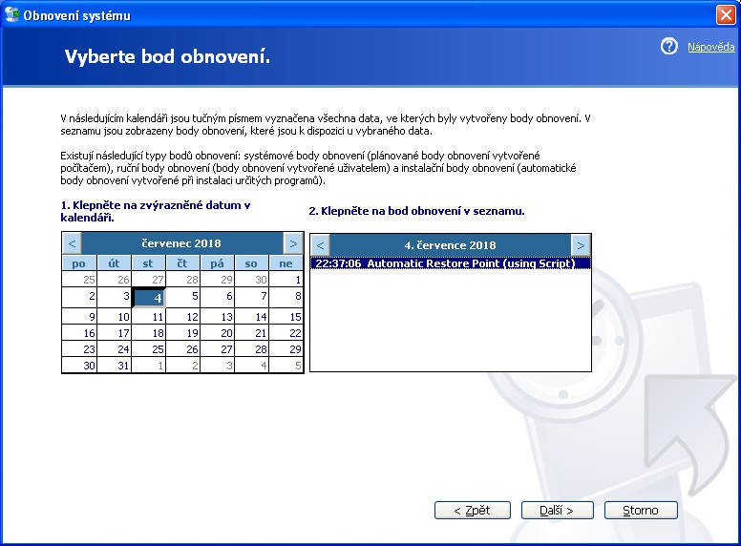Screen dimensions: 741x546
Task: Click the 'červenec 2018' calendar header
Action: click(x=181, y=243)
